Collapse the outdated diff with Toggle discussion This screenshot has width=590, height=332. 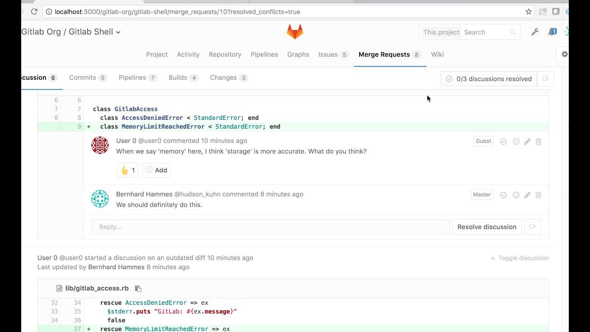pyautogui.click(x=519, y=258)
